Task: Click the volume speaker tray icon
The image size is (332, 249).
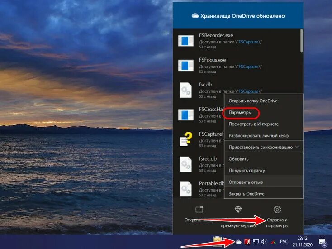Action: click(264, 242)
